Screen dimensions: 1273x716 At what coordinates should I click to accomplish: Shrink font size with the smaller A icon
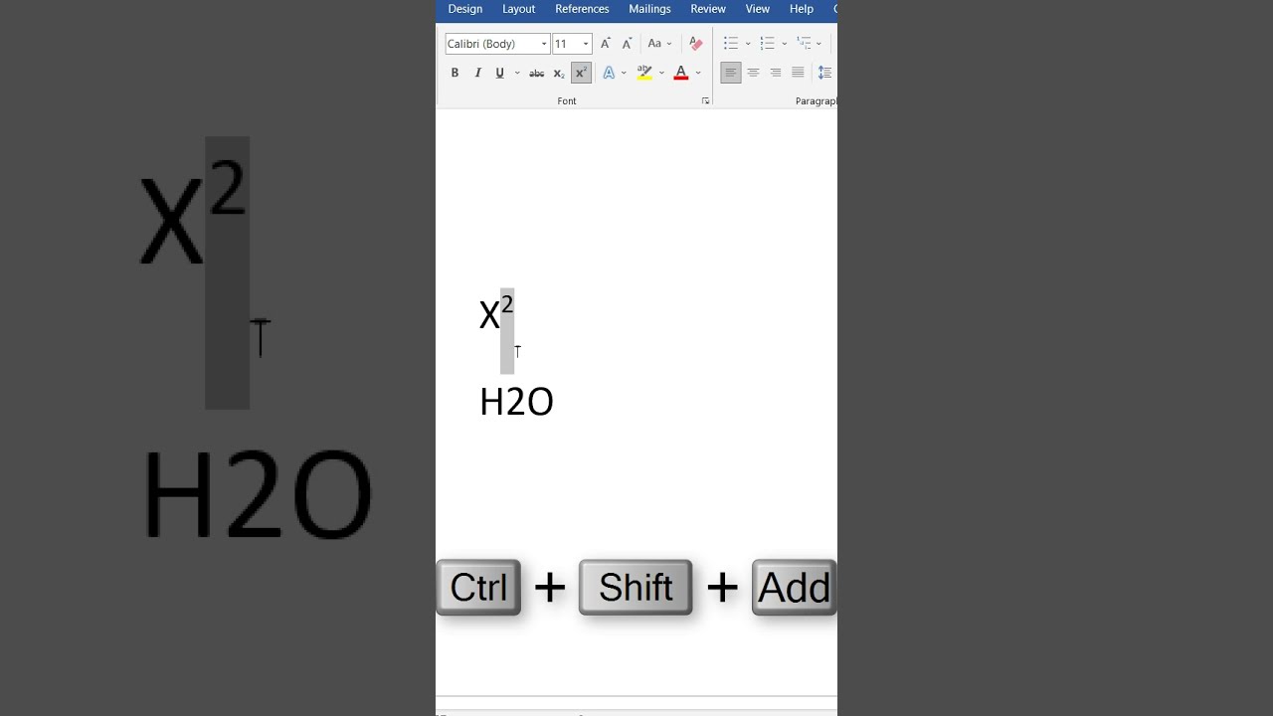coord(627,44)
